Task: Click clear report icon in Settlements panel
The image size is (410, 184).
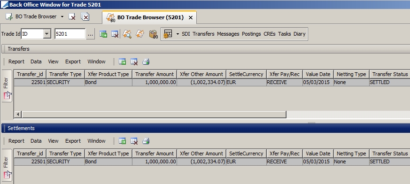Action: 134,141
